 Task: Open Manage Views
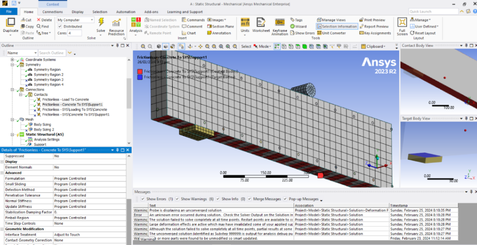coord(331,20)
